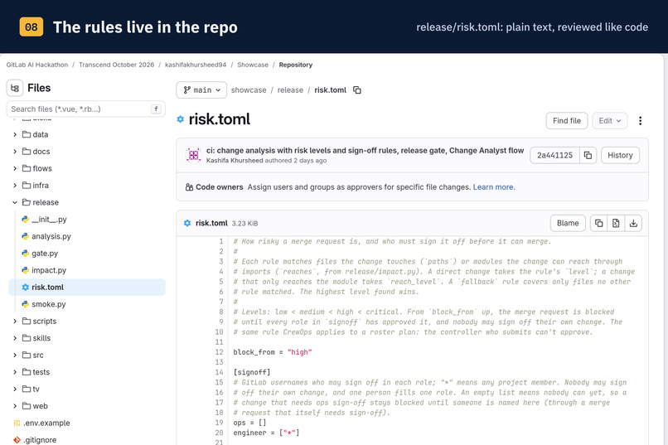Open the main branch selector dropdown
This screenshot has width=668, height=445.
(201, 89)
